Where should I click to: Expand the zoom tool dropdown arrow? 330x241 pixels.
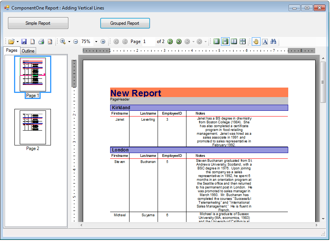point(69,41)
